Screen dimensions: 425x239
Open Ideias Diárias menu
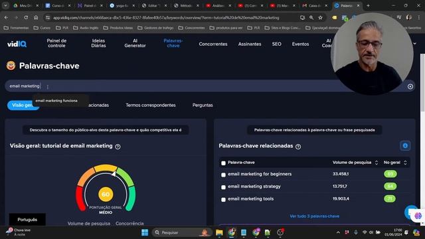coord(98,43)
